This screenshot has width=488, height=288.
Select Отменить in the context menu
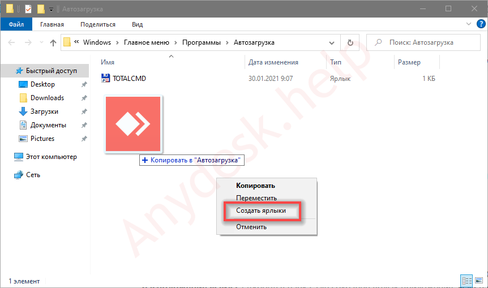251,227
